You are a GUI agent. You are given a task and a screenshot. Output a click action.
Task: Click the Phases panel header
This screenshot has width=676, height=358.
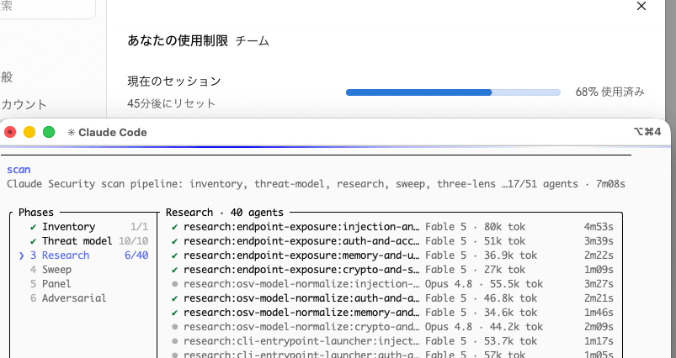point(36,212)
